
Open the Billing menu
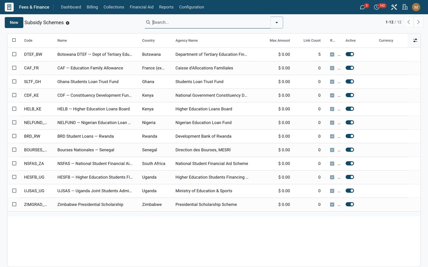[x=92, y=7]
